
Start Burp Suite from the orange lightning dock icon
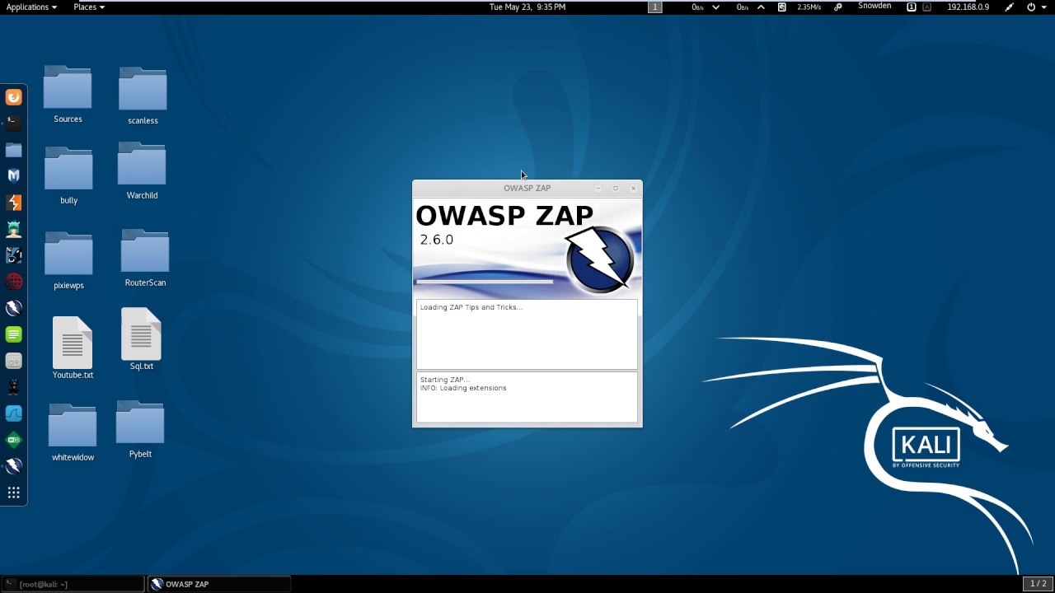click(13, 203)
